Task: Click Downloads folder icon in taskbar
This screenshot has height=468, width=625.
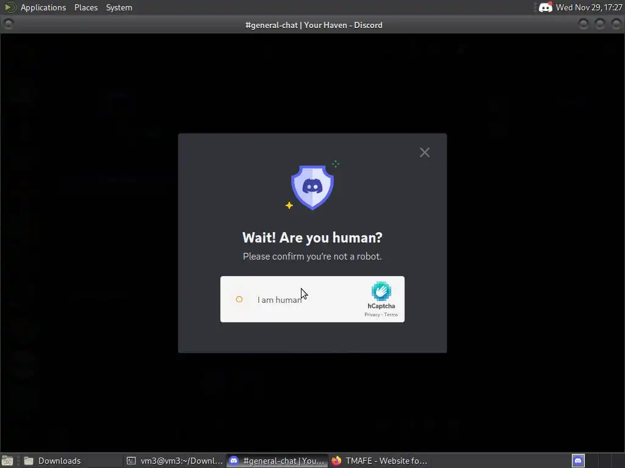Action: (28, 461)
